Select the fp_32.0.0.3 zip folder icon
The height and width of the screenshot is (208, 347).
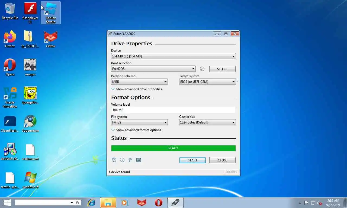coord(30,39)
